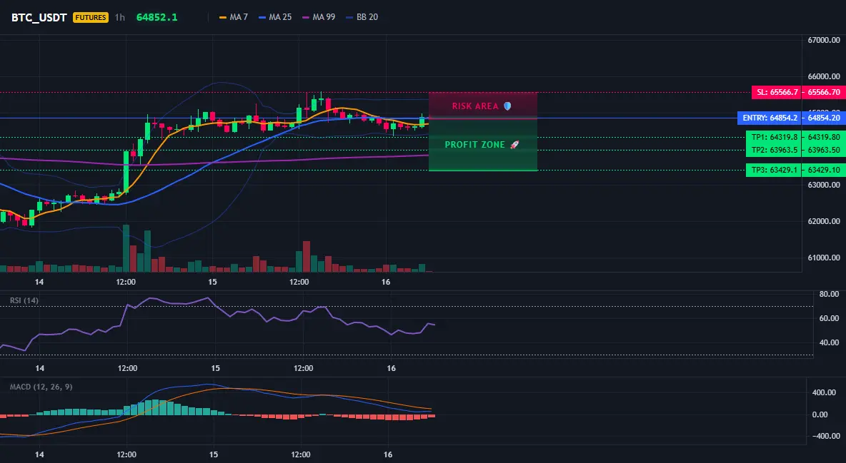This screenshot has width=846, height=463.
Task: Click the 64852.1 current price readout
Action: click(x=157, y=17)
